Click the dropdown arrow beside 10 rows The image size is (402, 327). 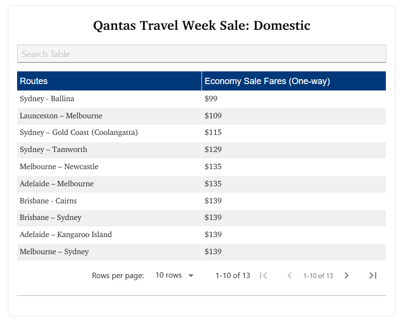click(x=191, y=276)
